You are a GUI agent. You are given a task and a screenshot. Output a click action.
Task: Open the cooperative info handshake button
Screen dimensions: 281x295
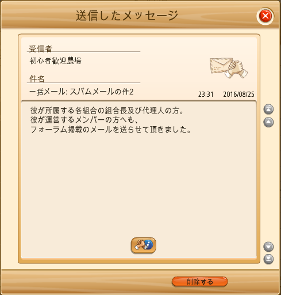(144, 245)
